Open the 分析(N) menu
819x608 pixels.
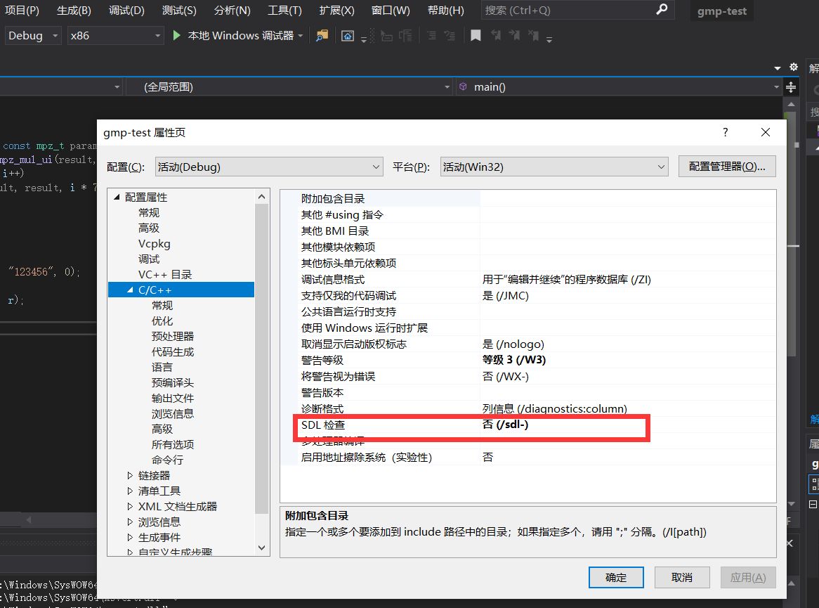tap(232, 11)
